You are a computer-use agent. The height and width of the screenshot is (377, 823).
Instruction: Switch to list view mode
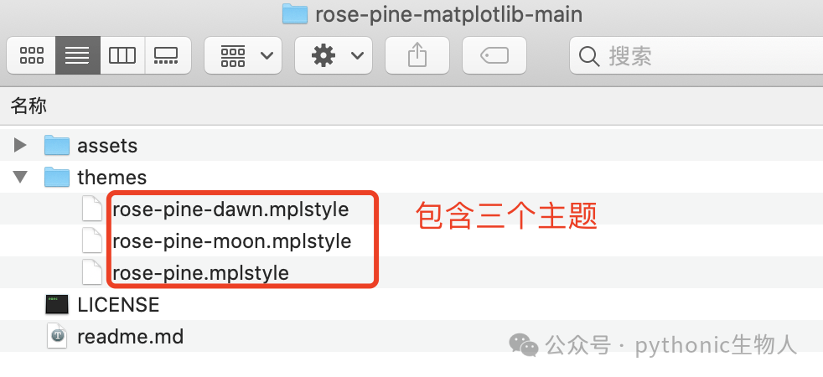tap(78, 55)
